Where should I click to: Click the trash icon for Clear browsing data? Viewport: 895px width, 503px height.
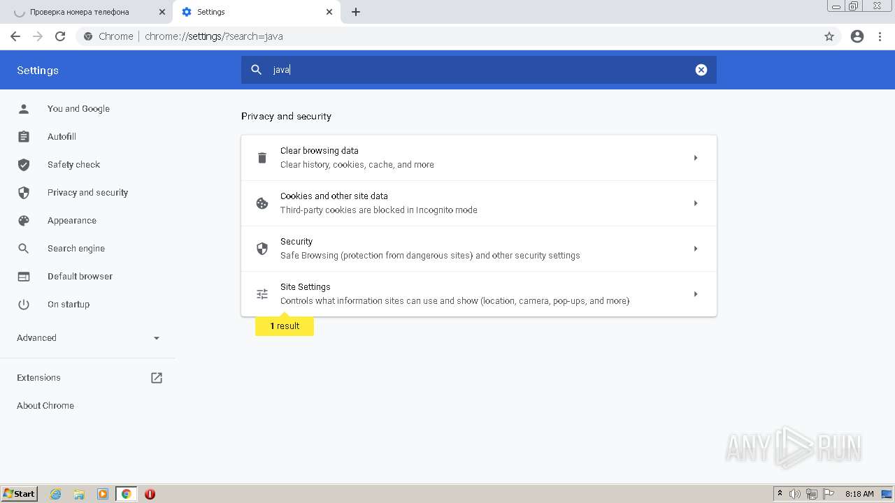[x=262, y=158]
